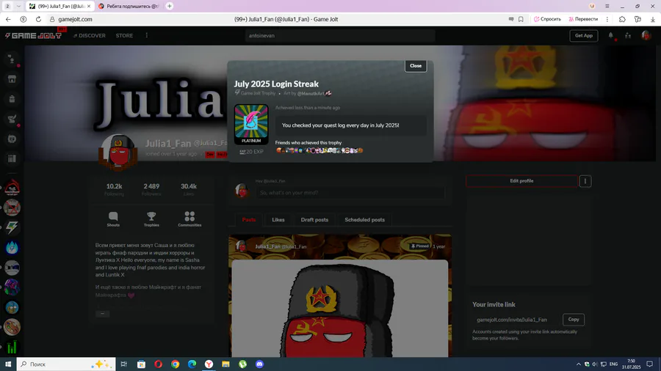
Task: Open the backpack icon in the left sidebar
Action: [12, 99]
